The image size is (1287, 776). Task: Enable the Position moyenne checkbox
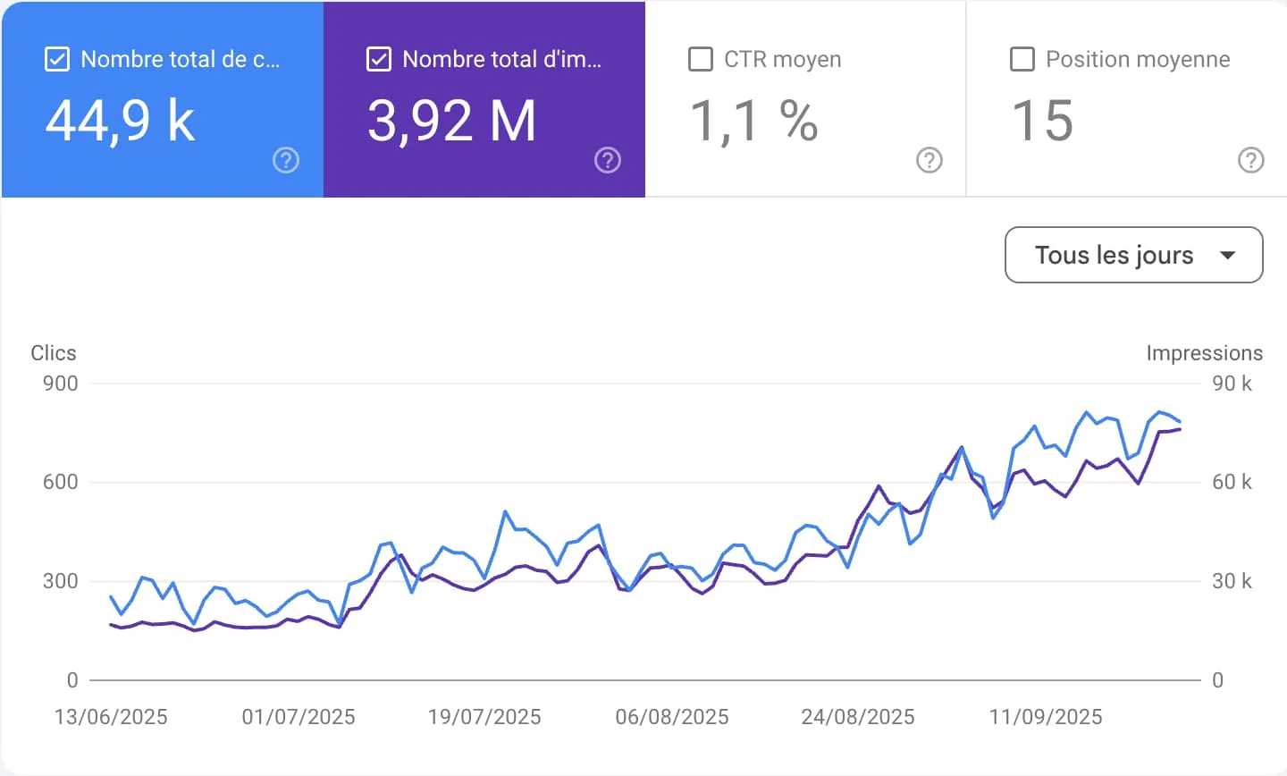pos(1022,59)
